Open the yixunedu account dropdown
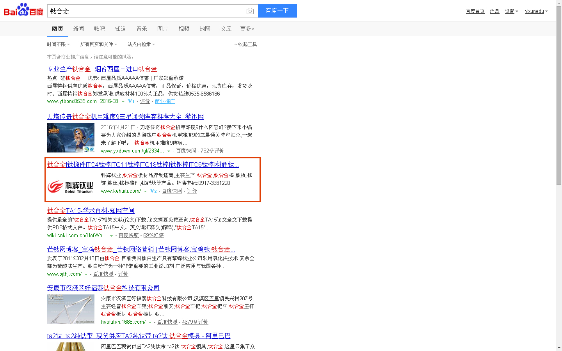Screen dimensions: 562x351 (537, 11)
